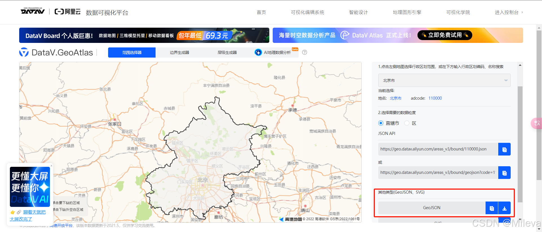Click the chain link icon in the popup
542x232 pixels.
pos(19,212)
